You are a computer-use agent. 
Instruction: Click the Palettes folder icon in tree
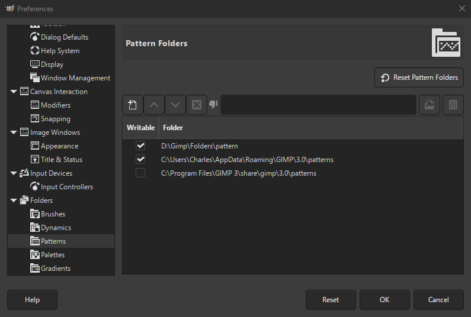(35, 255)
